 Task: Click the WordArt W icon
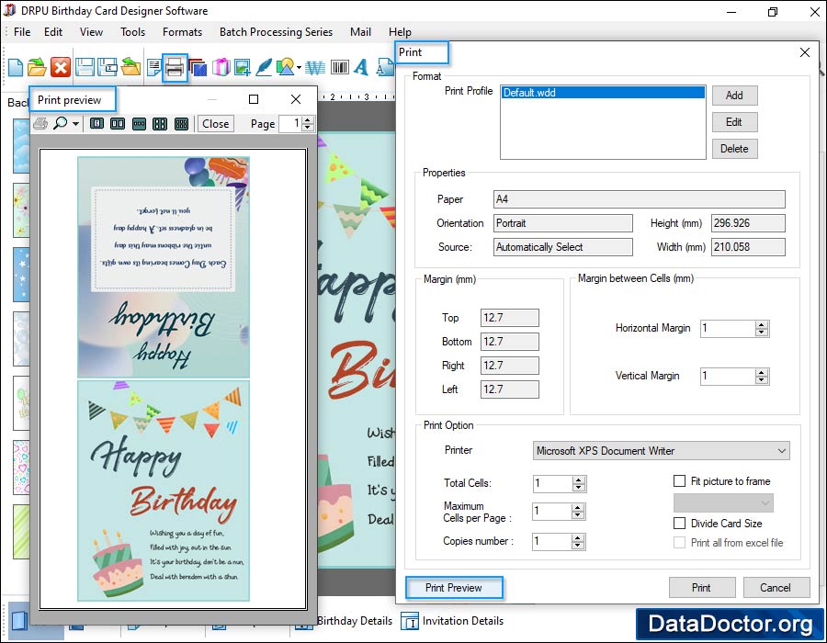315,67
